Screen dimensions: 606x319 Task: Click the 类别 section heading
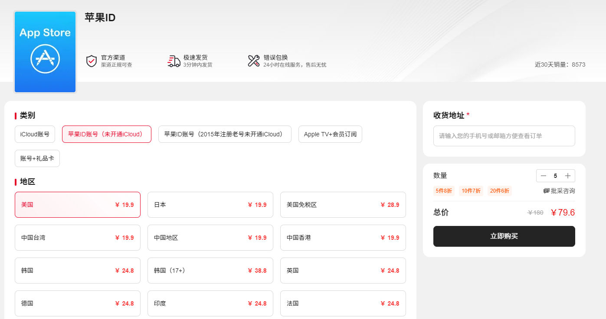[27, 116]
